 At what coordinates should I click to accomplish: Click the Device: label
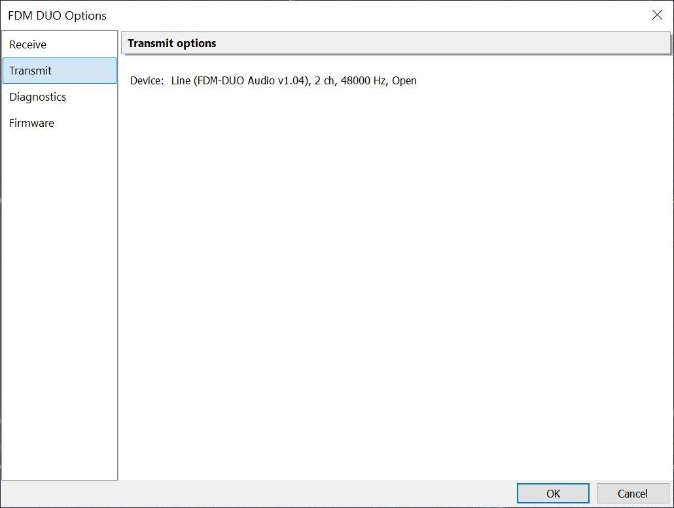coord(147,80)
